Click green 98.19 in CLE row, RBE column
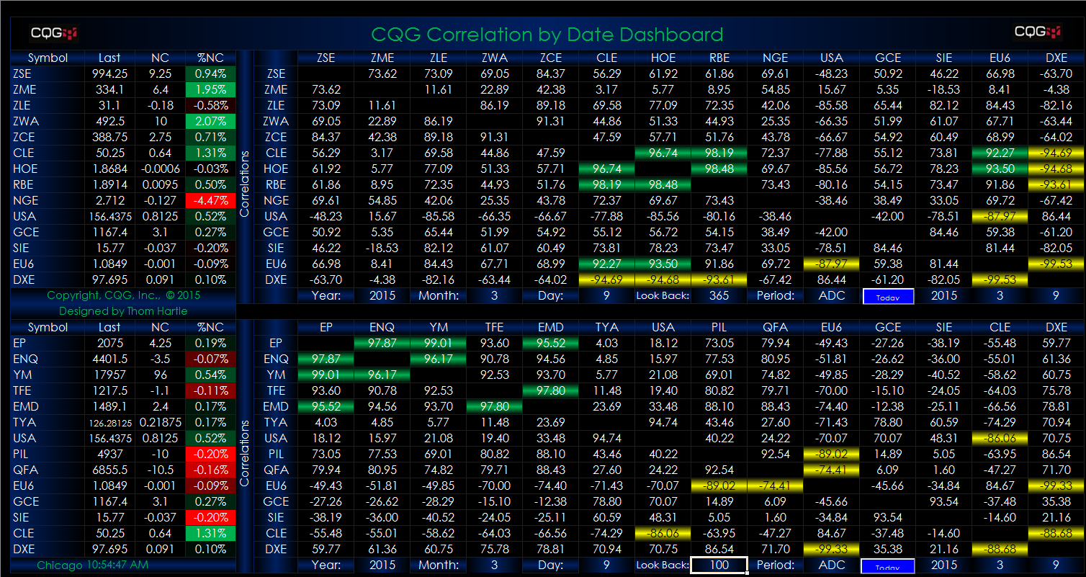Screen dimensions: 1086x577 point(719,153)
